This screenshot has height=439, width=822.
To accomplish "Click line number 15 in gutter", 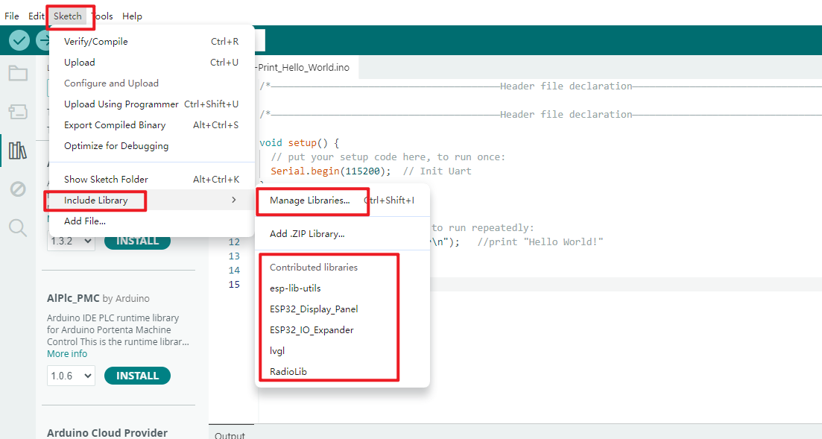I will click(234, 284).
